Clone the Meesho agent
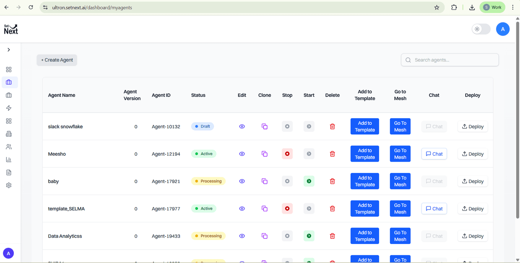Screen dimensions: 520x263 click(264, 154)
